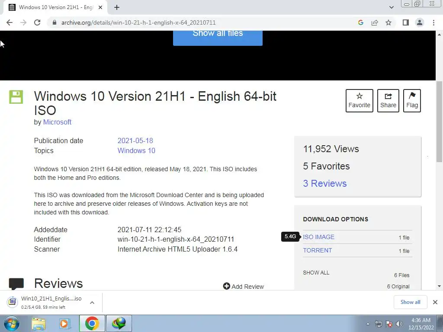
Task: Click the Share button on the item
Action: [x=388, y=100]
